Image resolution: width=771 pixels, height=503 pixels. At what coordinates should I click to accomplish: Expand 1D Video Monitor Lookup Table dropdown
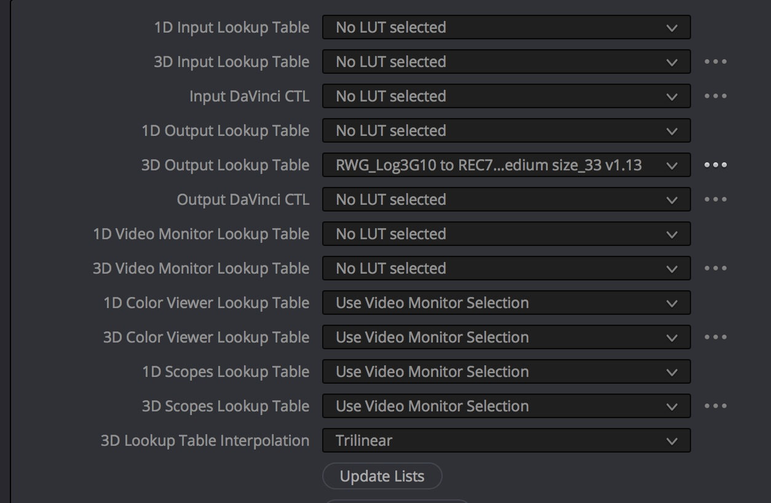[x=506, y=234]
